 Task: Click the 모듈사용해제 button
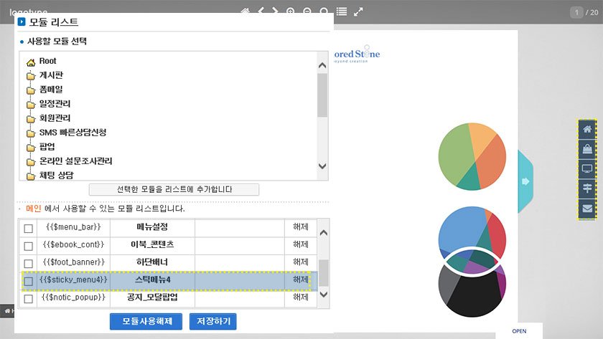click(x=146, y=322)
